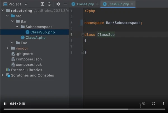Click the namespace keyword on line 3
Viewport: 168px width, 113px height.
pyautogui.click(x=94, y=23)
